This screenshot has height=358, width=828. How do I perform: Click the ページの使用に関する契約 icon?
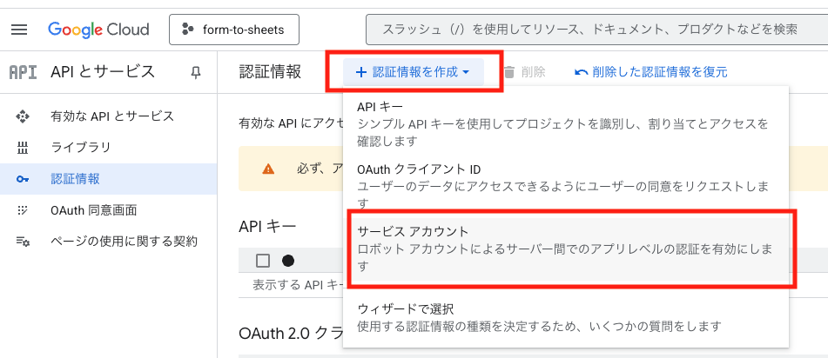[23, 242]
